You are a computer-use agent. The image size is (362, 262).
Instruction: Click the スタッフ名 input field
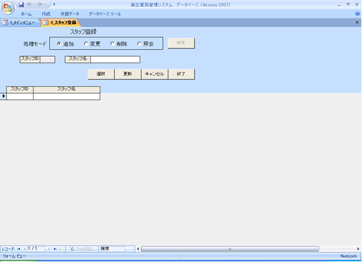(115, 59)
